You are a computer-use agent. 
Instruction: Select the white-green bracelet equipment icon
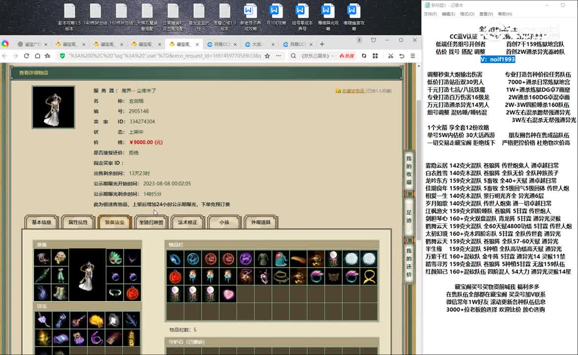coord(115,293)
